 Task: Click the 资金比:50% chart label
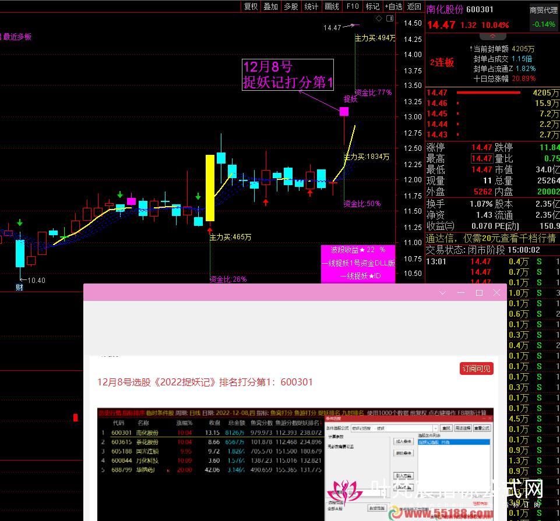[x=362, y=204]
